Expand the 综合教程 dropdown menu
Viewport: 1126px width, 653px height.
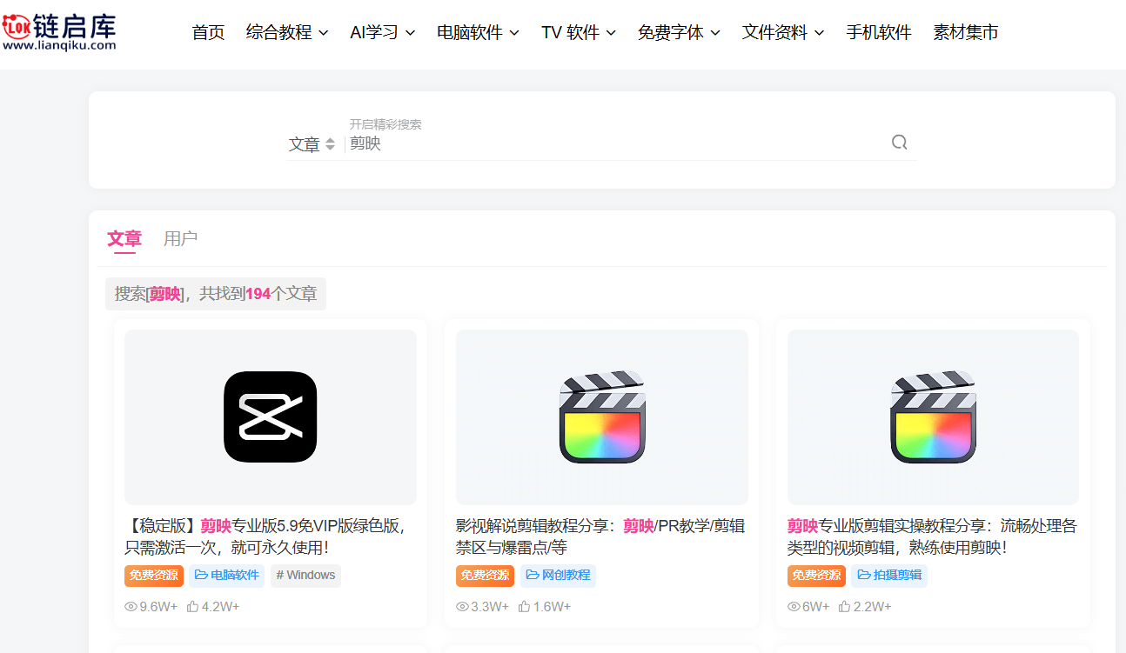[x=287, y=32]
